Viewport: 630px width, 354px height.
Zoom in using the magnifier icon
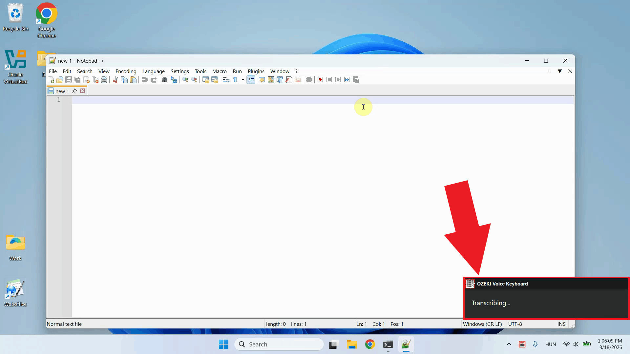(185, 80)
